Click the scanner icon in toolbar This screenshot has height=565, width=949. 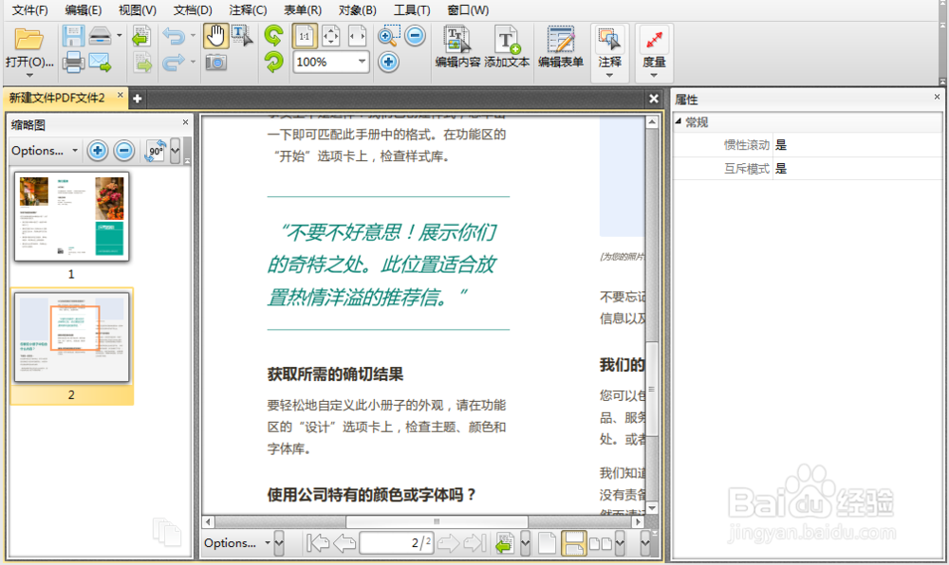[100, 36]
